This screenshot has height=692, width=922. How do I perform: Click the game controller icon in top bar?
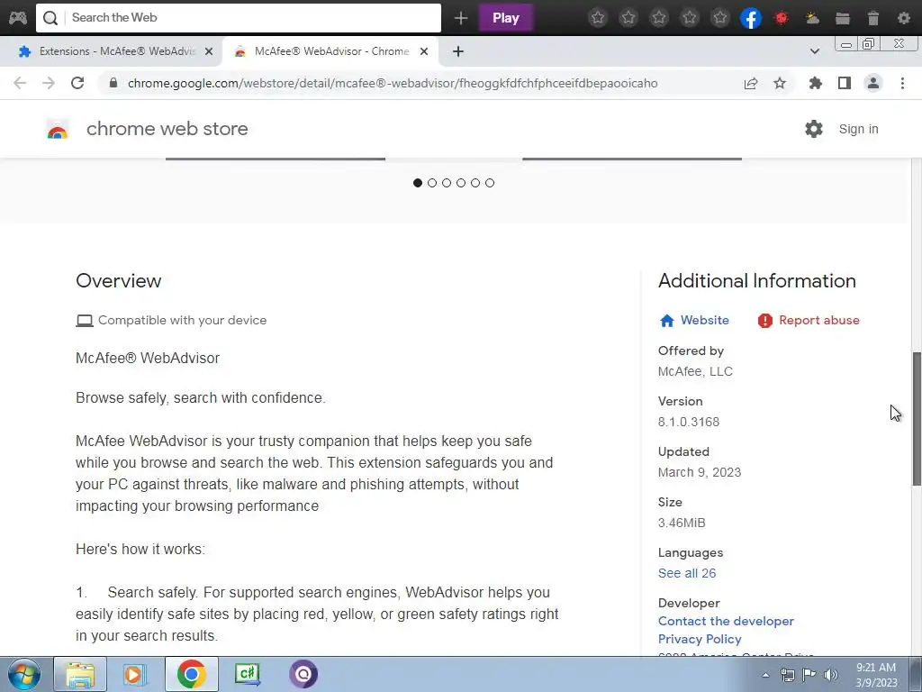18,18
